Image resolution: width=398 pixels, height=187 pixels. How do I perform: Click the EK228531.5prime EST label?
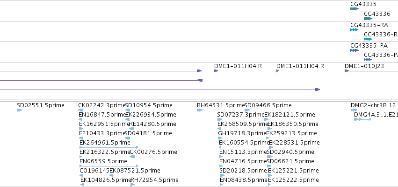click(x=294, y=143)
